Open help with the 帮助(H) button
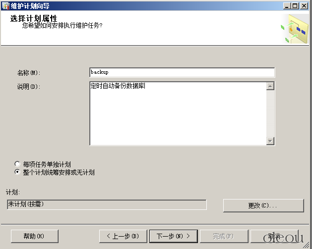 tap(35, 236)
